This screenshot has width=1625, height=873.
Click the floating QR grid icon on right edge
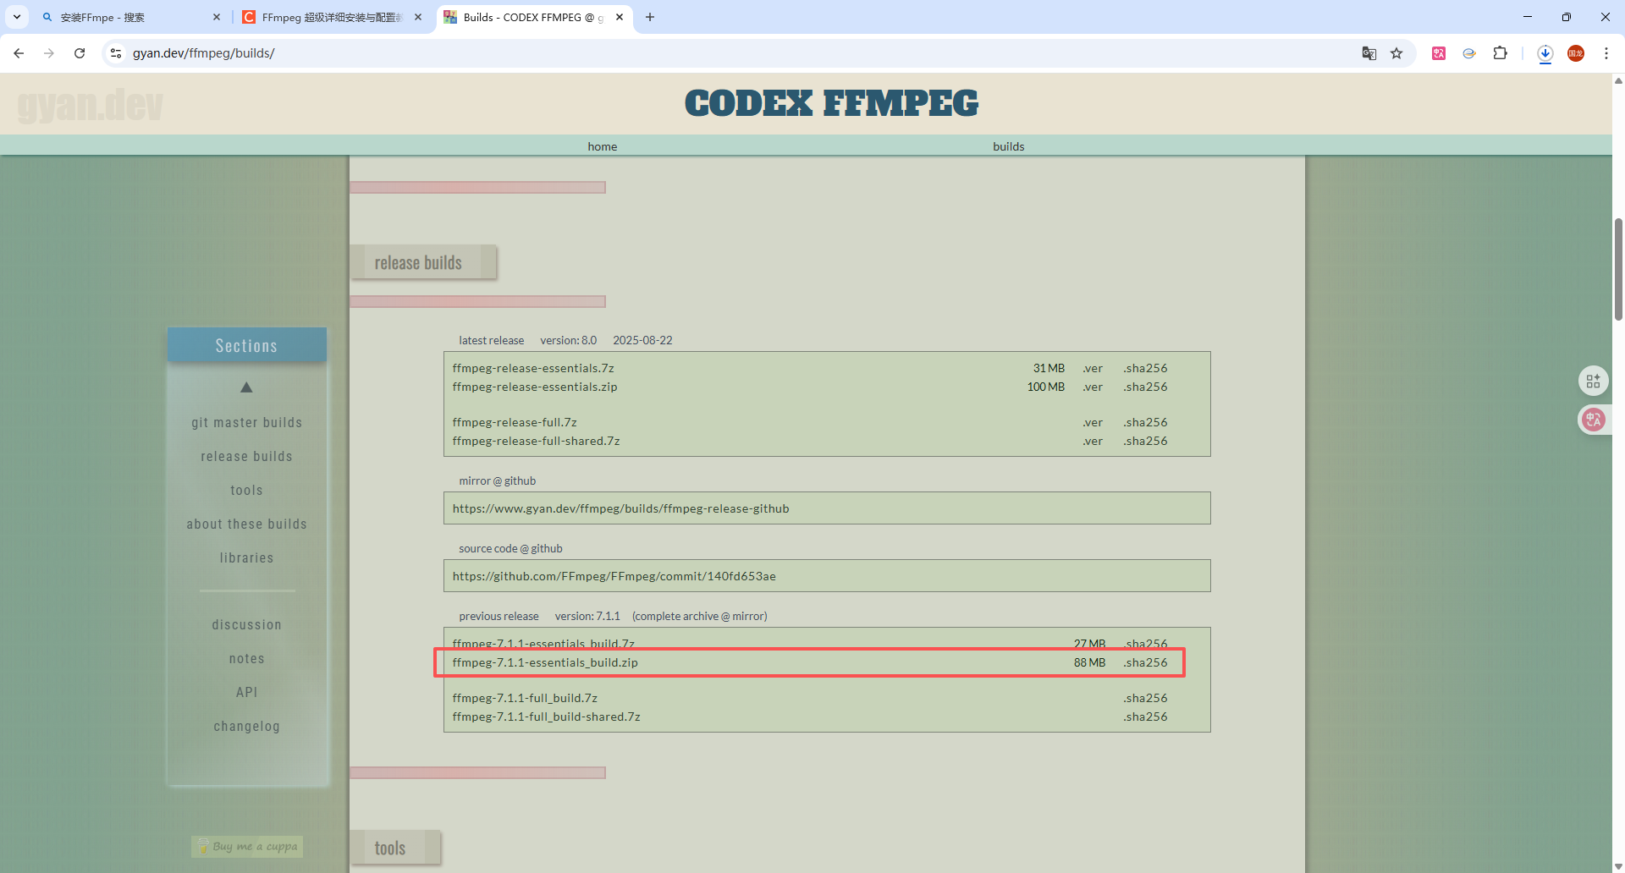(1593, 381)
